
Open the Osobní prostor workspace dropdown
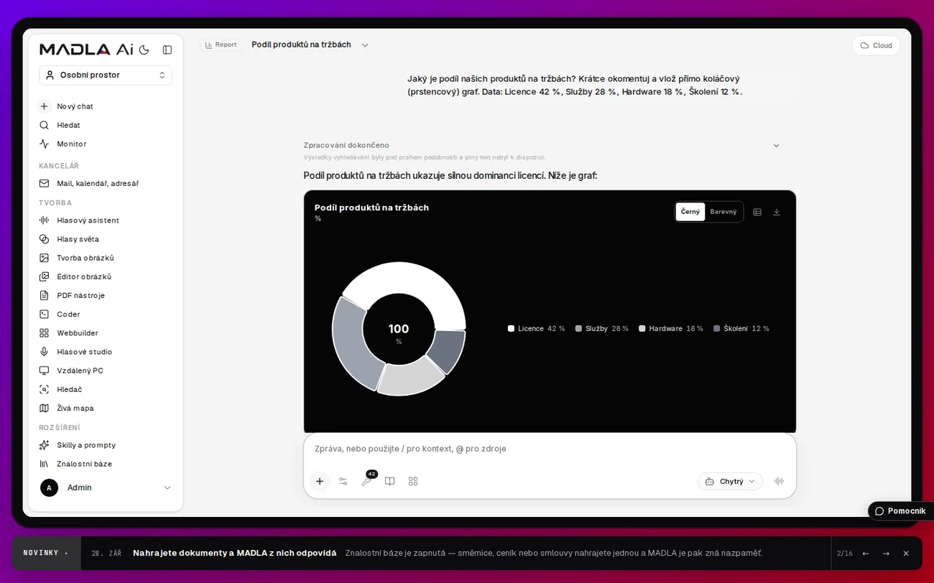(x=106, y=75)
